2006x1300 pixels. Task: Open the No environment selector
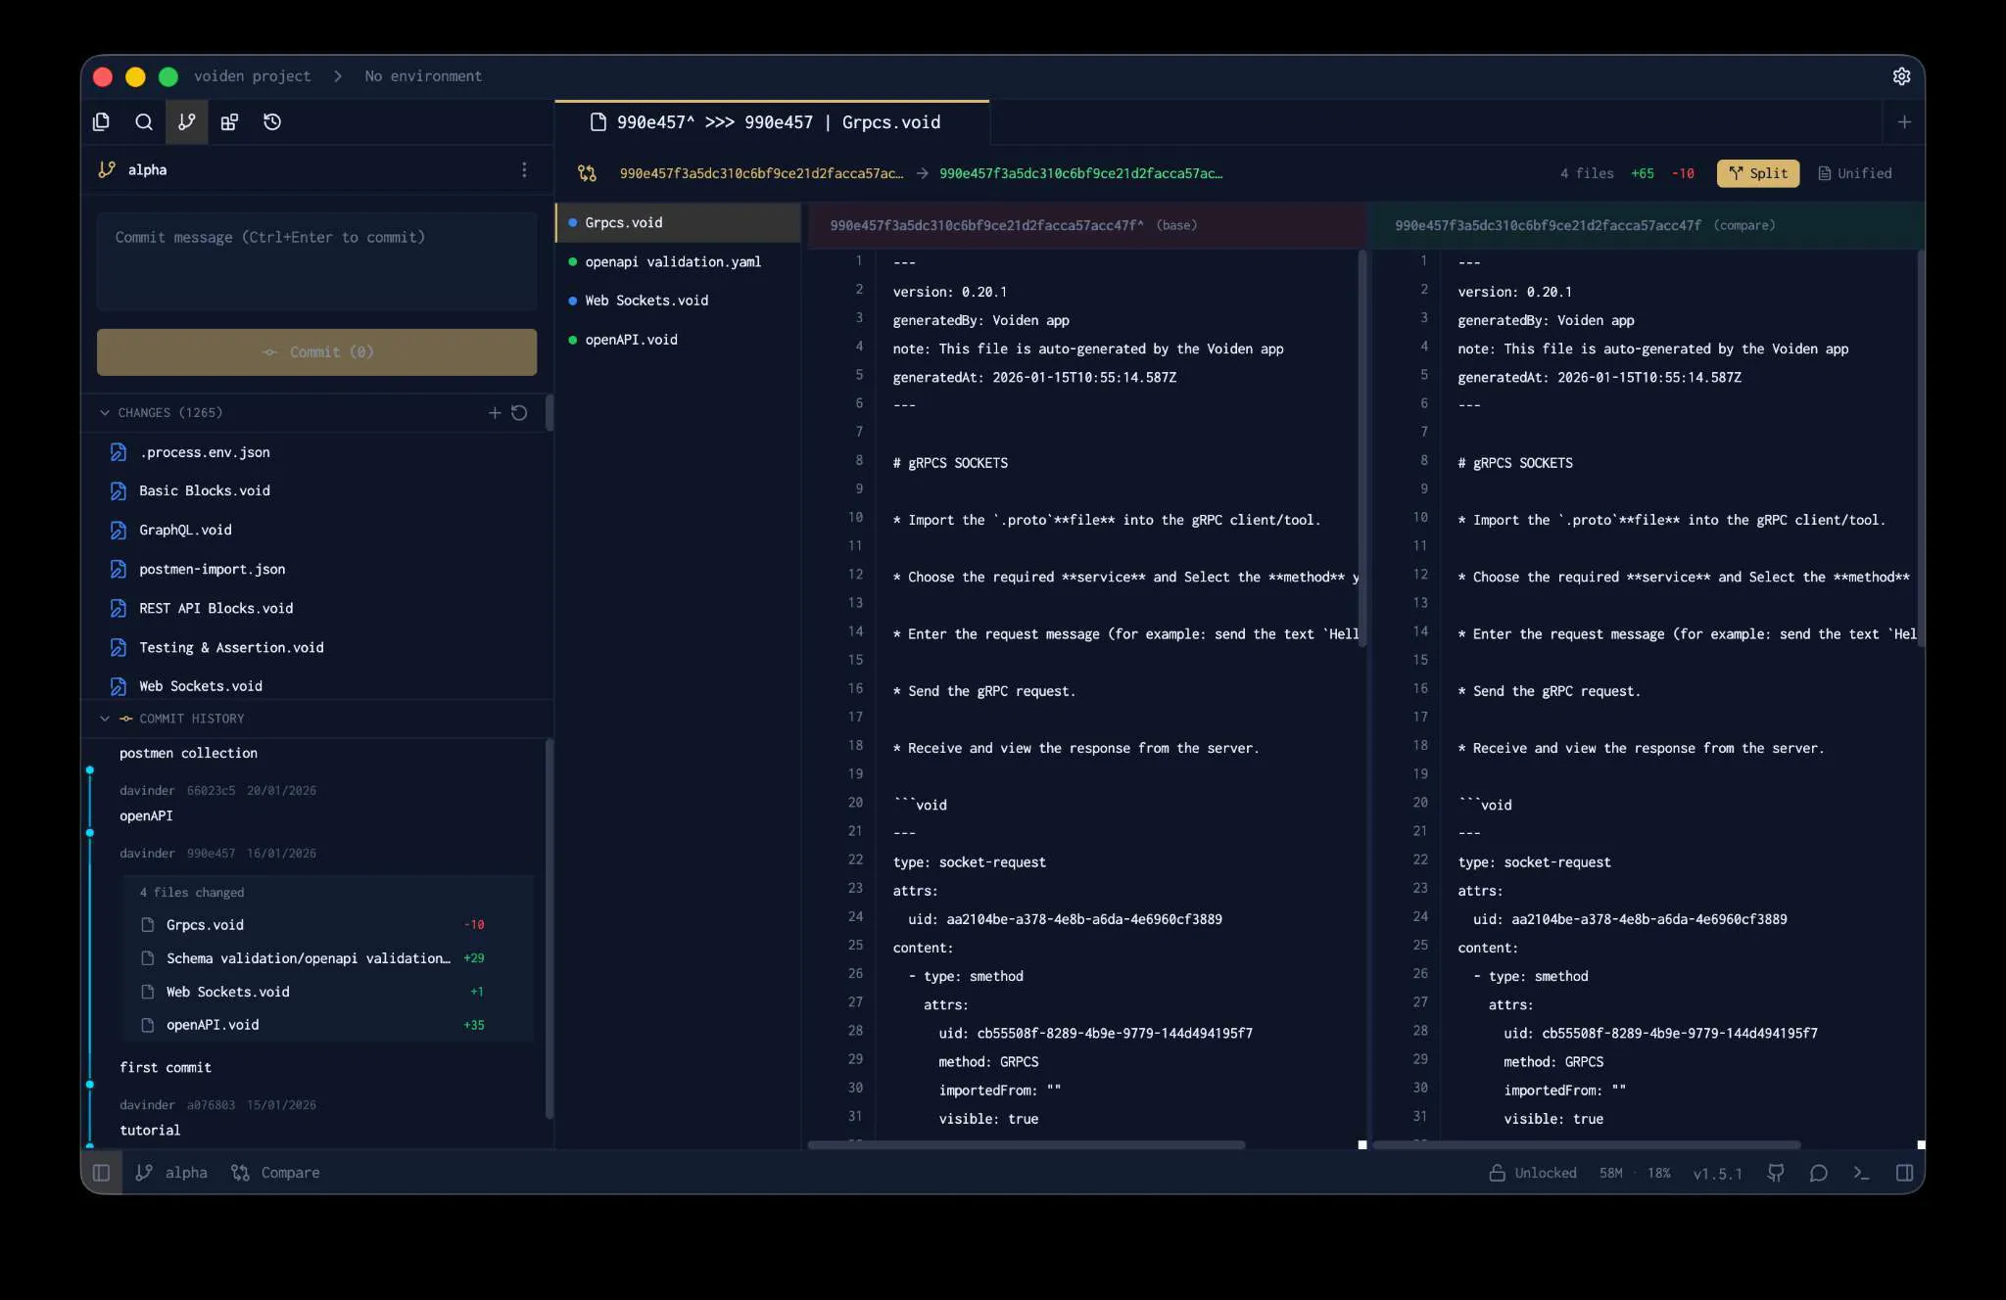(423, 76)
